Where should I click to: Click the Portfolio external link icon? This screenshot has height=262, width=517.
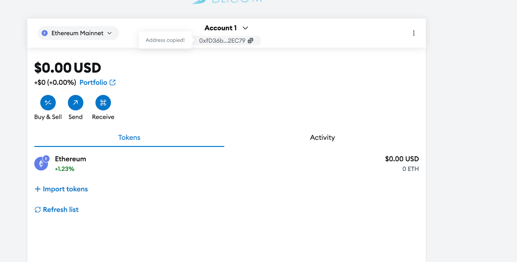[112, 82]
